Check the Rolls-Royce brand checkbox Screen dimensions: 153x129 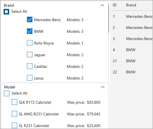pyautogui.click(x=30, y=43)
